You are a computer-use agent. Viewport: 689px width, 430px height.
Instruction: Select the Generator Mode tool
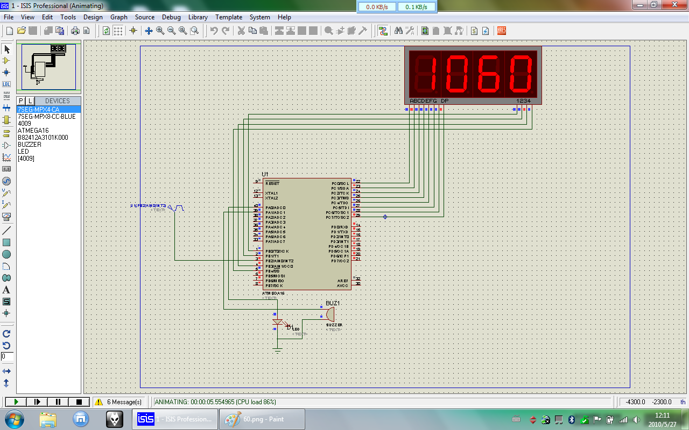pyautogui.click(x=6, y=181)
